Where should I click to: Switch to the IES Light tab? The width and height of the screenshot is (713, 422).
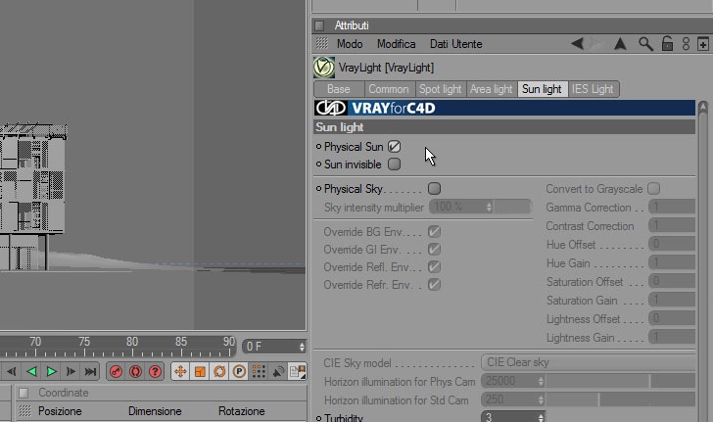593,89
